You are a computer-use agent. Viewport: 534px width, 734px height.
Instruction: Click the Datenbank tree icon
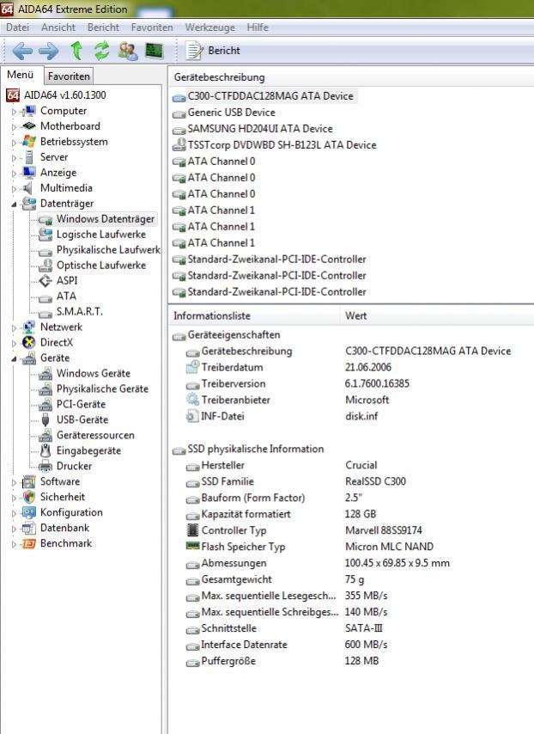(x=29, y=528)
